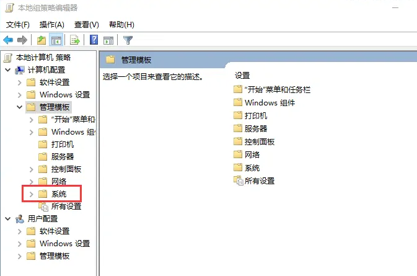Click the 系统 folder icon in right pane

pyautogui.click(x=238, y=167)
